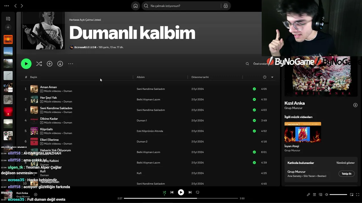Open the mini player

(x=352, y=195)
